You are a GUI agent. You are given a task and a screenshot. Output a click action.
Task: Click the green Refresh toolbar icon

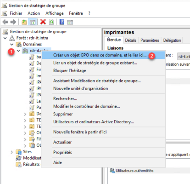[x=51, y=22]
